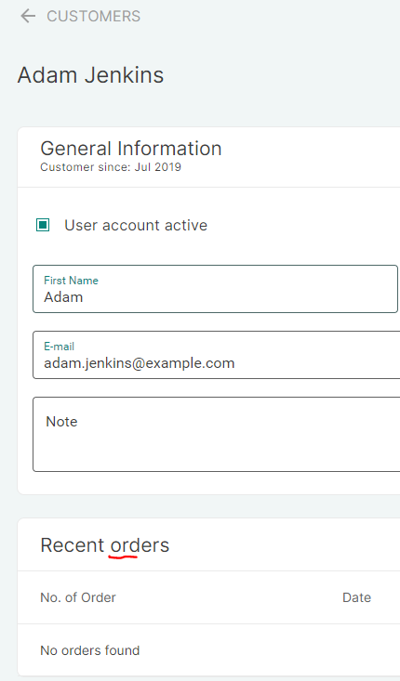Image resolution: width=400 pixels, height=681 pixels.
Task: Click the No orders found row
Action: tap(208, 650)
